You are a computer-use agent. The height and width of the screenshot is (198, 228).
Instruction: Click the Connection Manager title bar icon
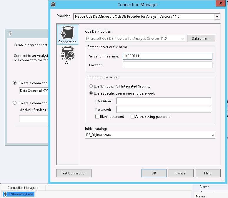click(53, 4)
